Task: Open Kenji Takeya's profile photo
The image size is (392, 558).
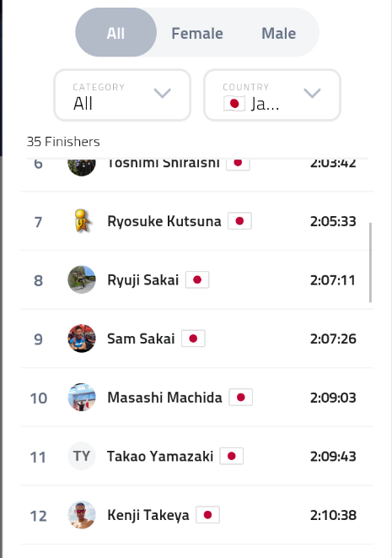Action: [82, 515]
